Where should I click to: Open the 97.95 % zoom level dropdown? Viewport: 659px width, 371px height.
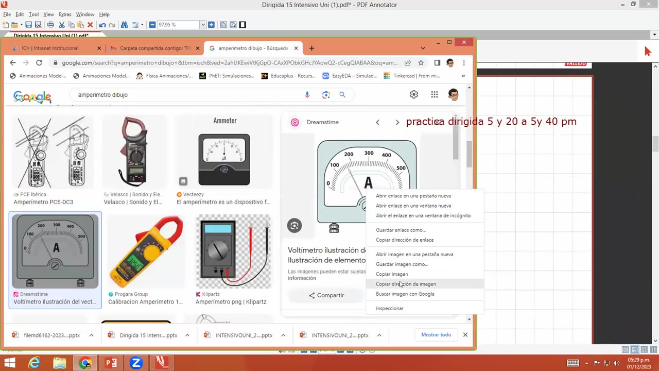[x=203, y=25]
